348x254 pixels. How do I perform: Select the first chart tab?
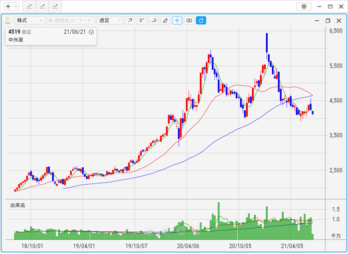pyautogui.click(x=29, y=6)
